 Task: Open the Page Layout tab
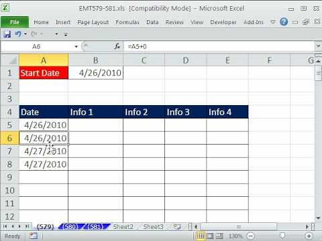click(93, 22)
